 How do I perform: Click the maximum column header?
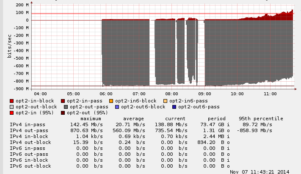coord(91,119)
